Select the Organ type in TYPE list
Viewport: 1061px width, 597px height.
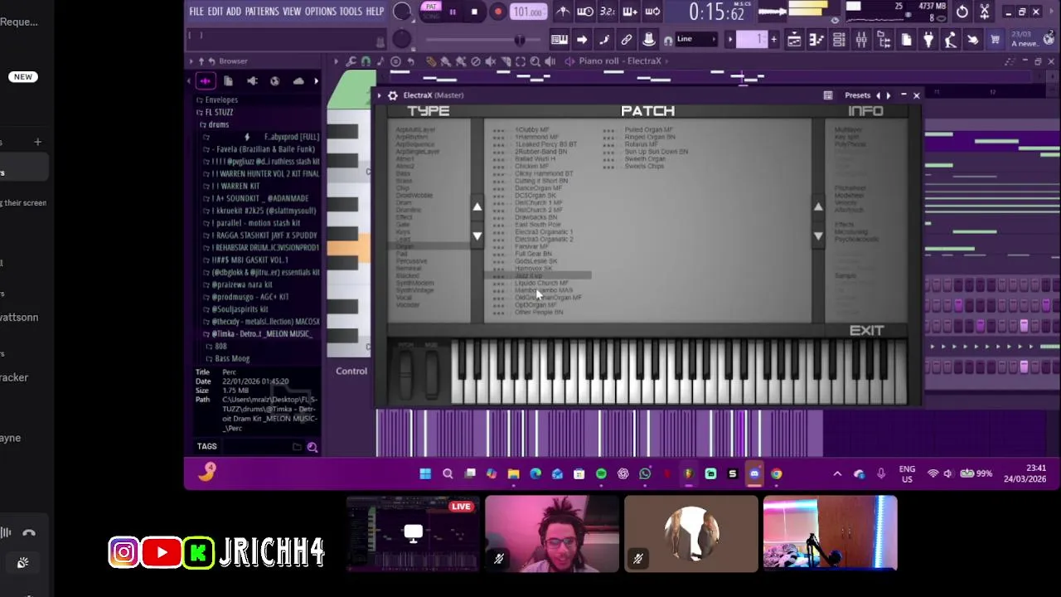pyautogui.click(x=405, y=246)
